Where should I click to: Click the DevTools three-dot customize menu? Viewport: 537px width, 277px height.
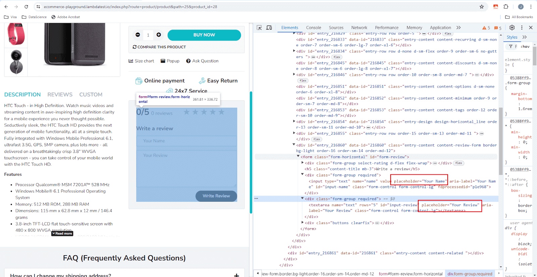tap(522, 27)
